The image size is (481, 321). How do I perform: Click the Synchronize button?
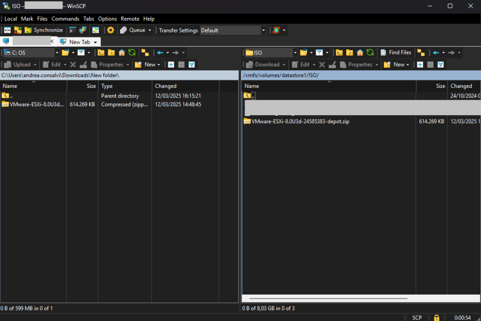point(44,30)
